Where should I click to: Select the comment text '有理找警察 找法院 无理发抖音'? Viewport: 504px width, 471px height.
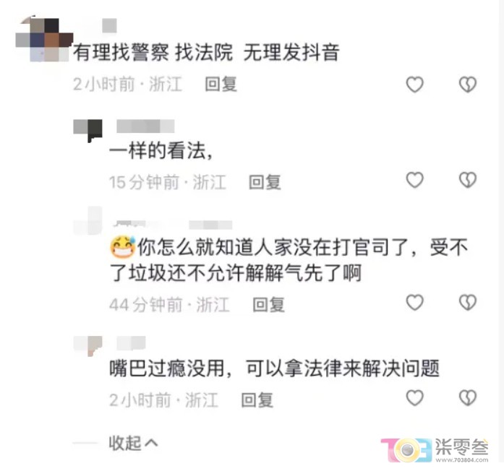[206, 52]
